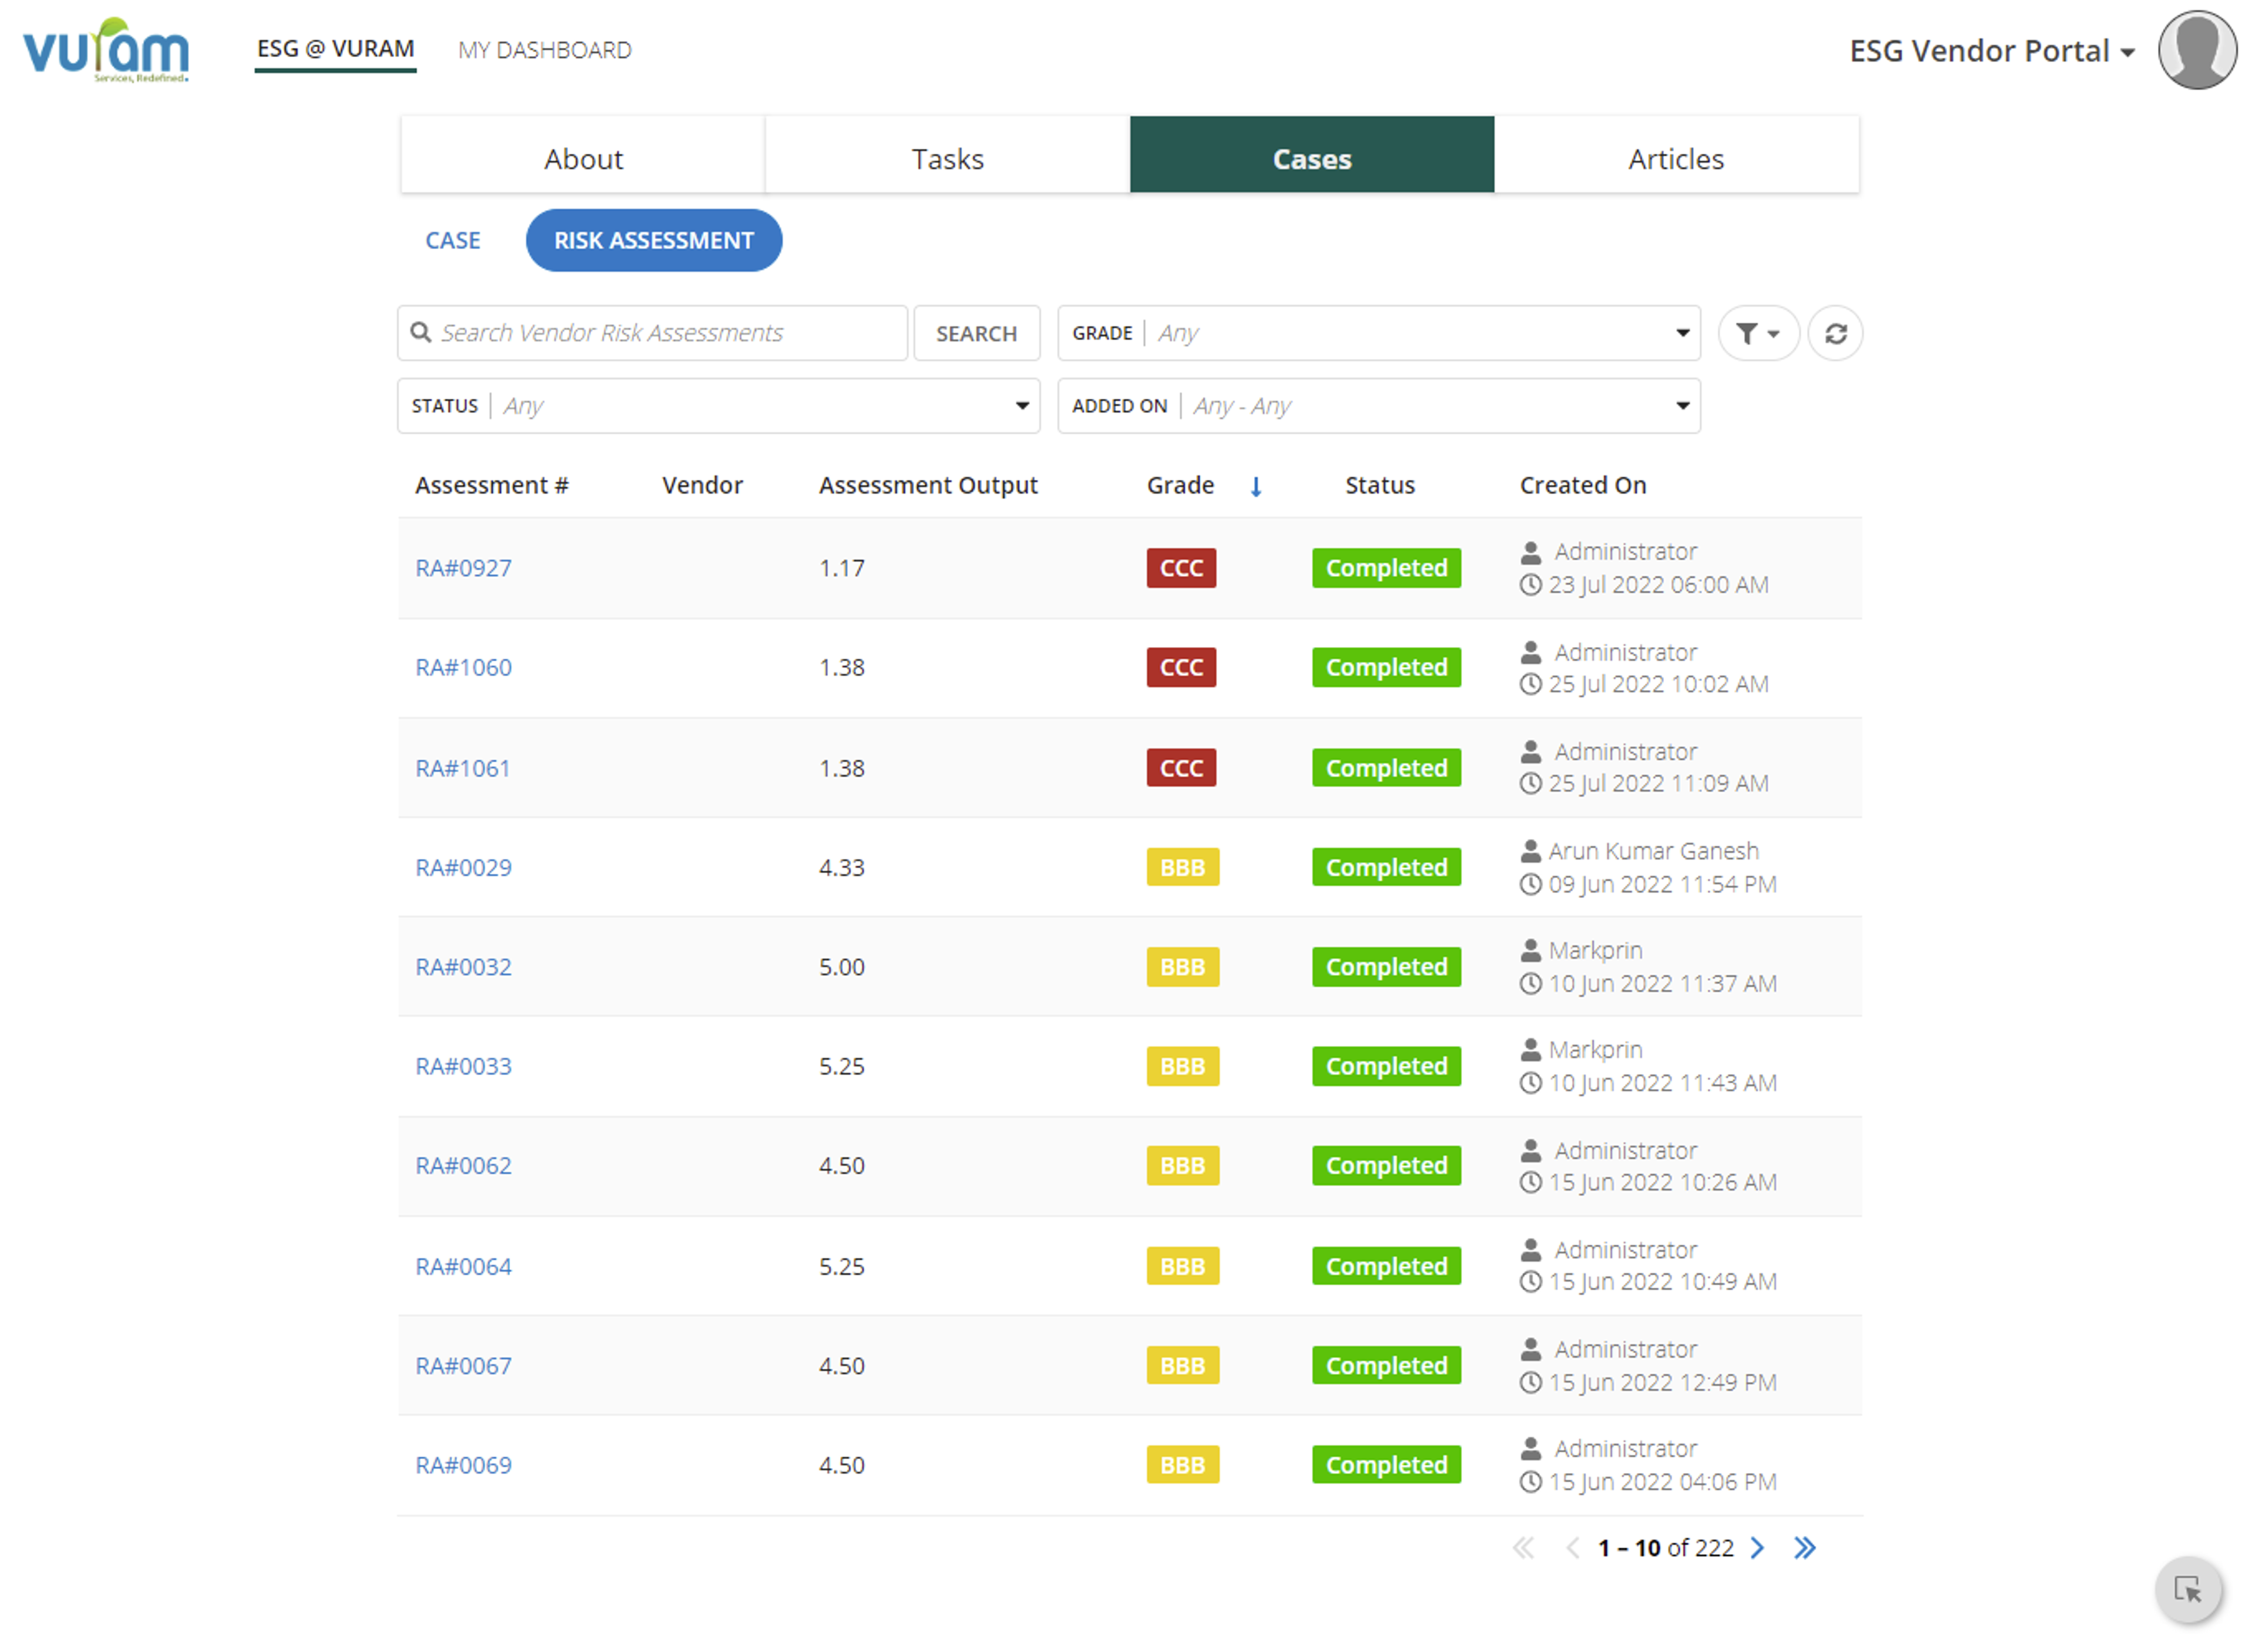Open assessment RA#0069

click(x=463, y=1466)
